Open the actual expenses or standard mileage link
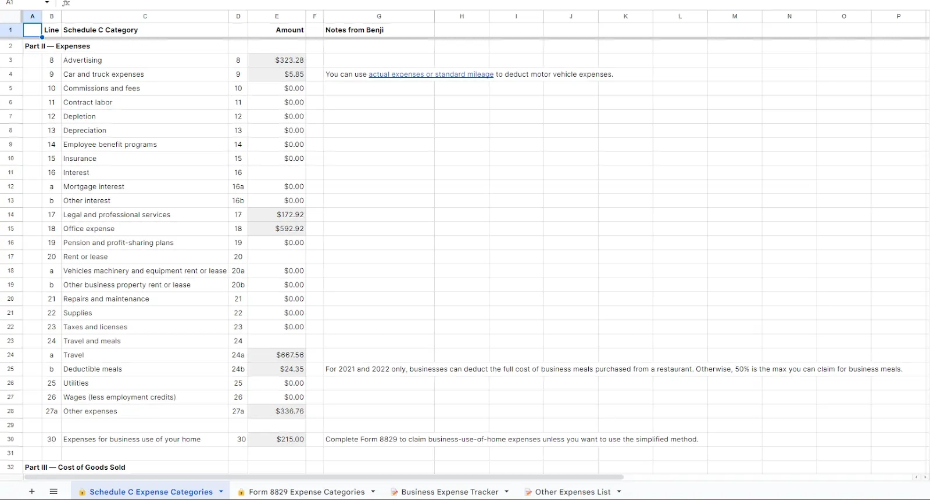Image resolution: width=930 pixels, height=500 pixels. pyautogui.click(x=431, y=74)
